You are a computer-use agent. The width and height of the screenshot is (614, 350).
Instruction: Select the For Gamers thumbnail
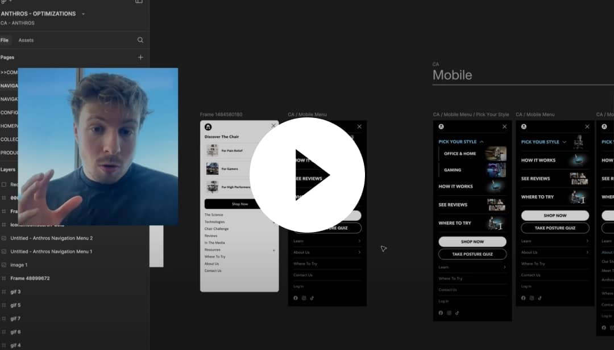(212, 168)
